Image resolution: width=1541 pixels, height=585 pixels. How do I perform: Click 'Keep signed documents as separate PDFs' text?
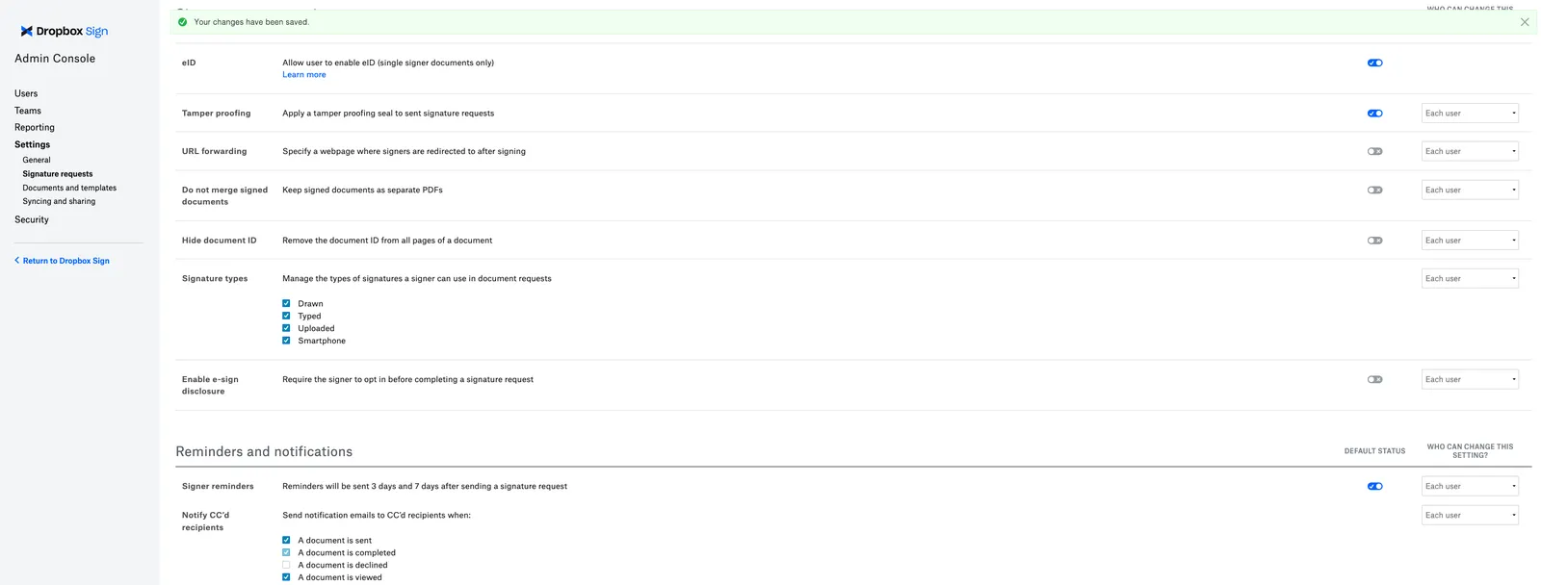362,190
